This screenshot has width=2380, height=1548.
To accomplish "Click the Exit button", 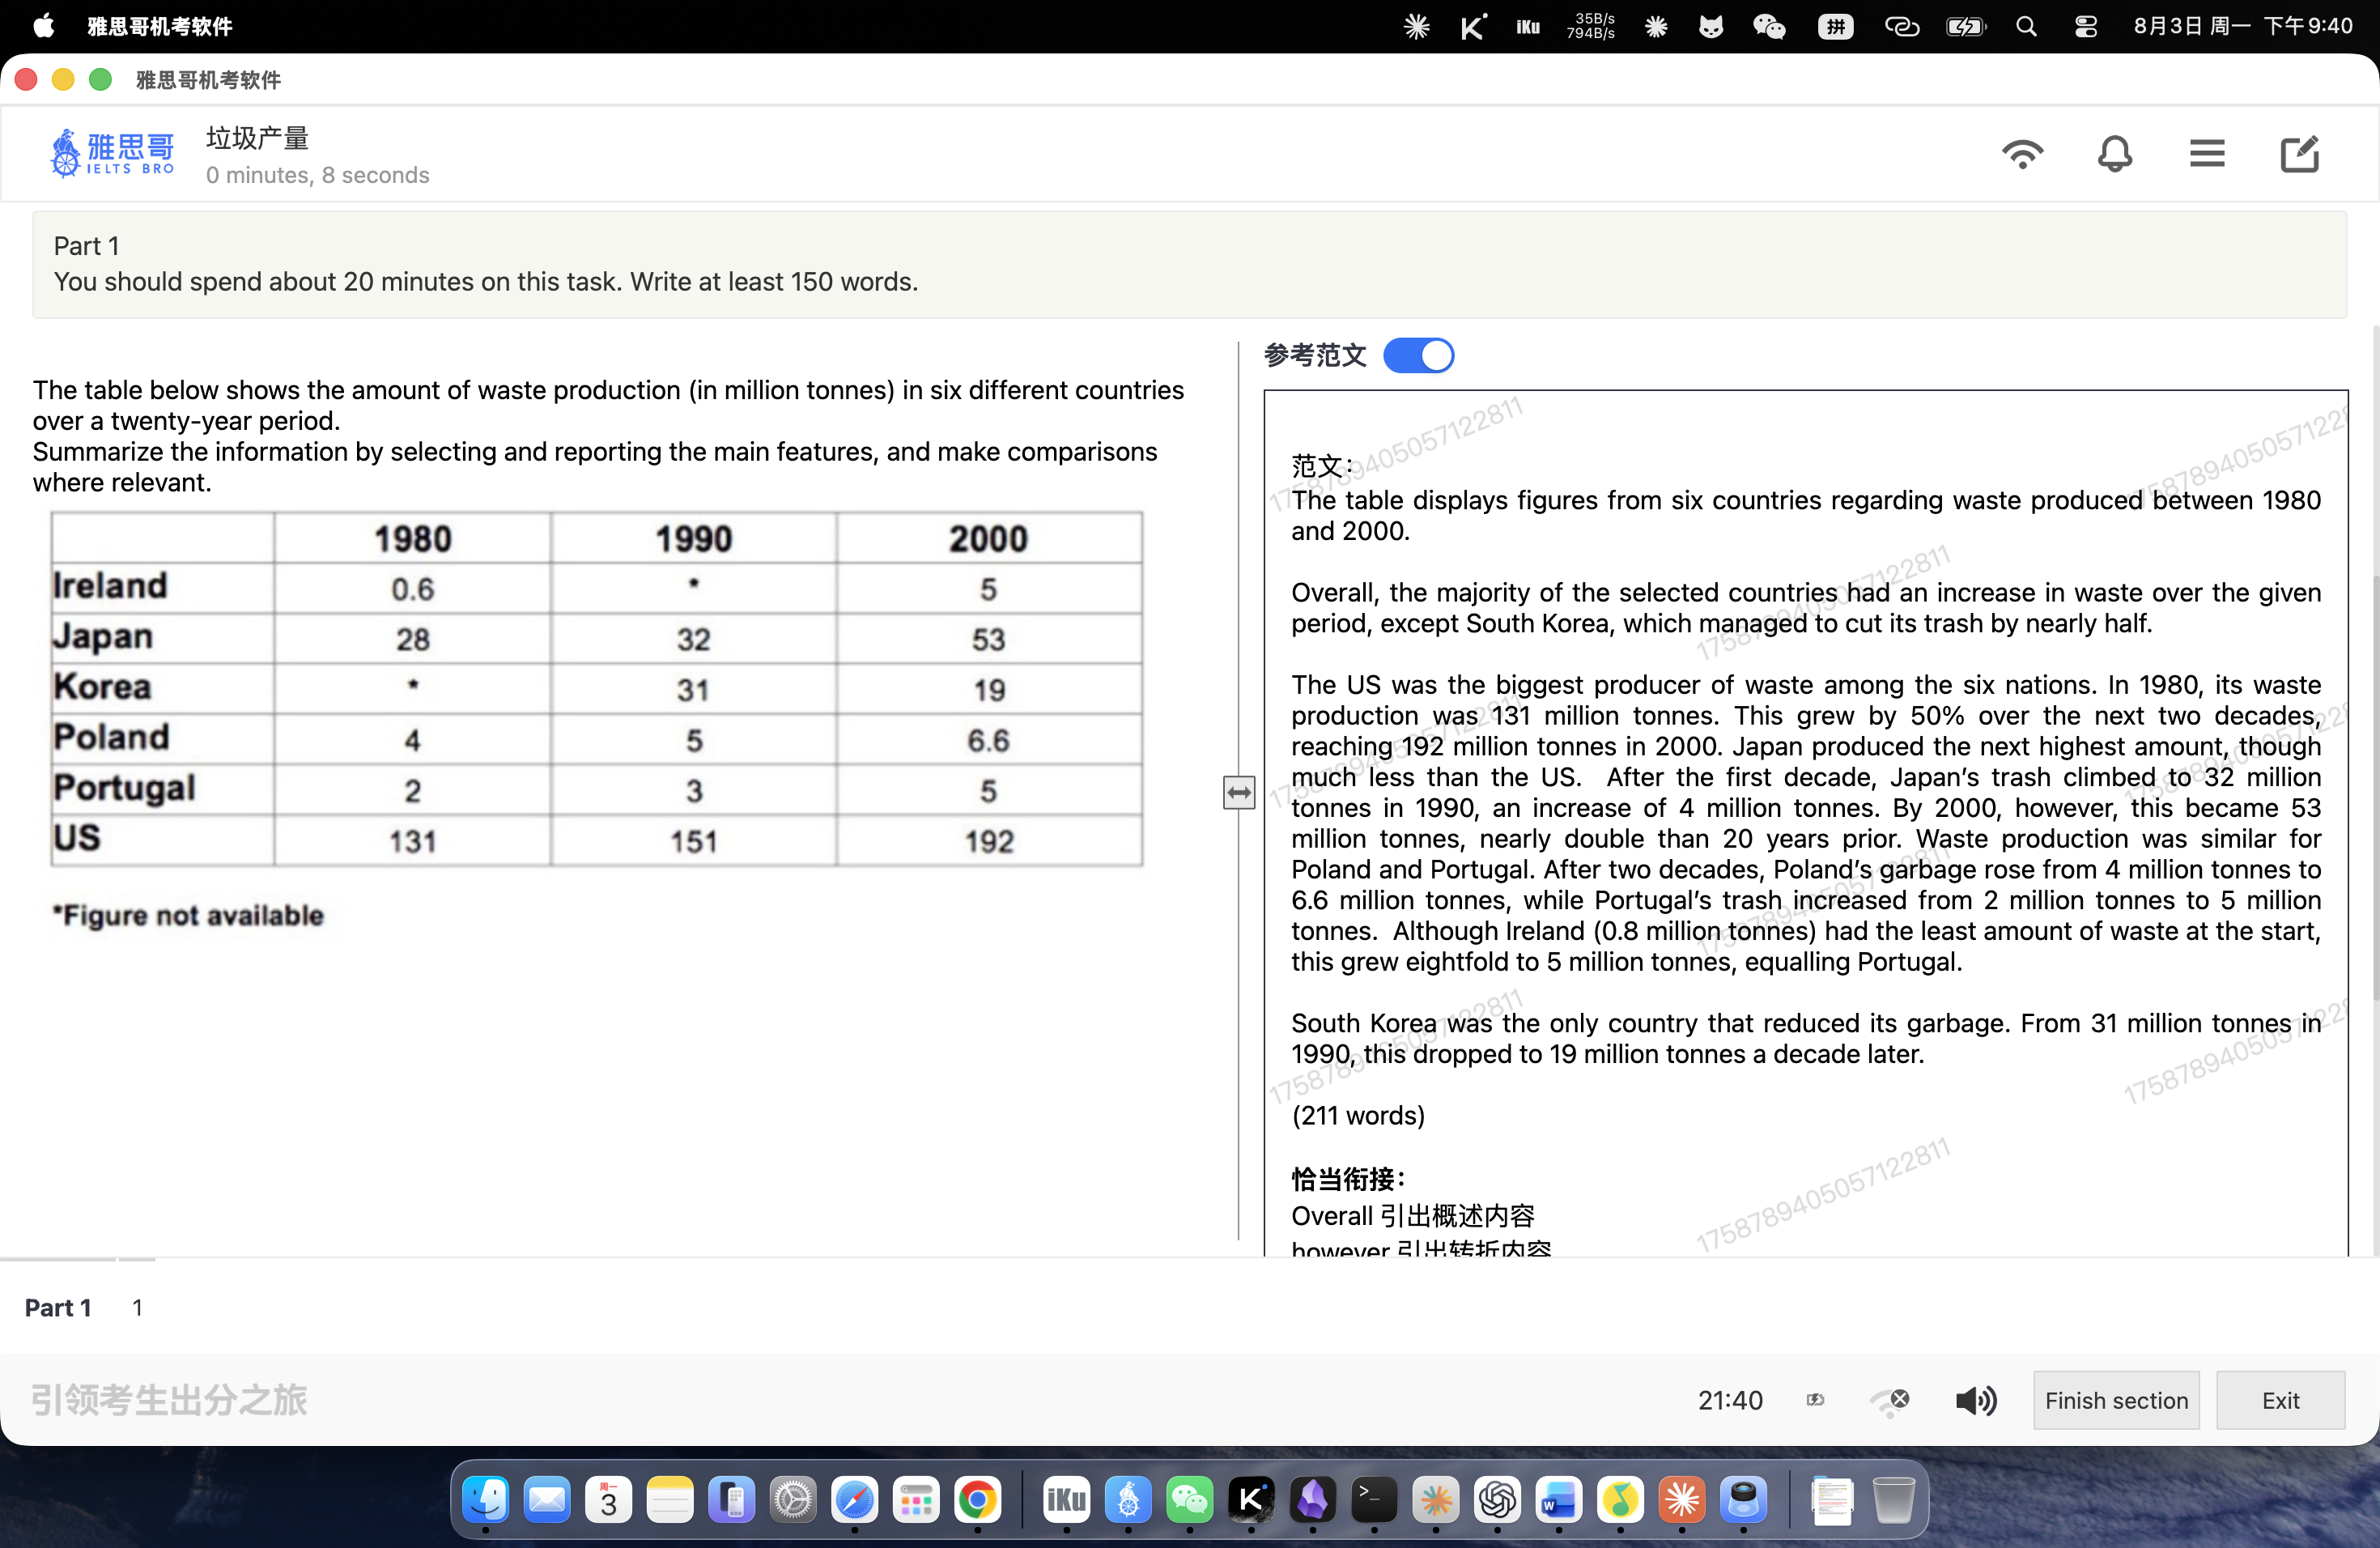I will tap(2280, 1400).
